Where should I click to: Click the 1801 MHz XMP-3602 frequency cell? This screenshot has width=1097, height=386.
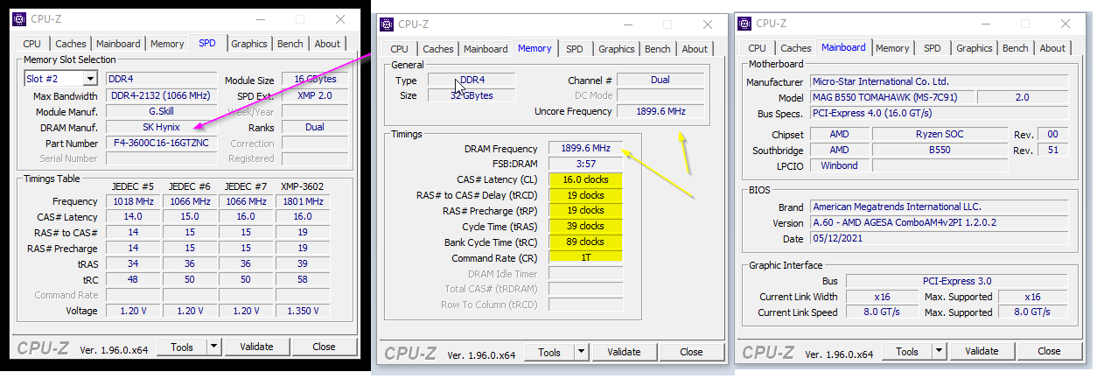point(302,201)
